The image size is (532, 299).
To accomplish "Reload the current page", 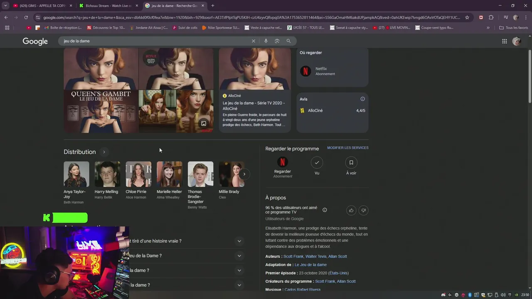I will [x=26, y=17].
